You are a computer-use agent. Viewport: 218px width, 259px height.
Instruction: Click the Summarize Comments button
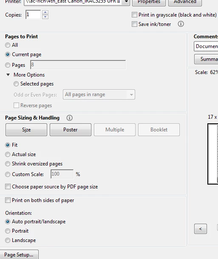coord(206,59)
